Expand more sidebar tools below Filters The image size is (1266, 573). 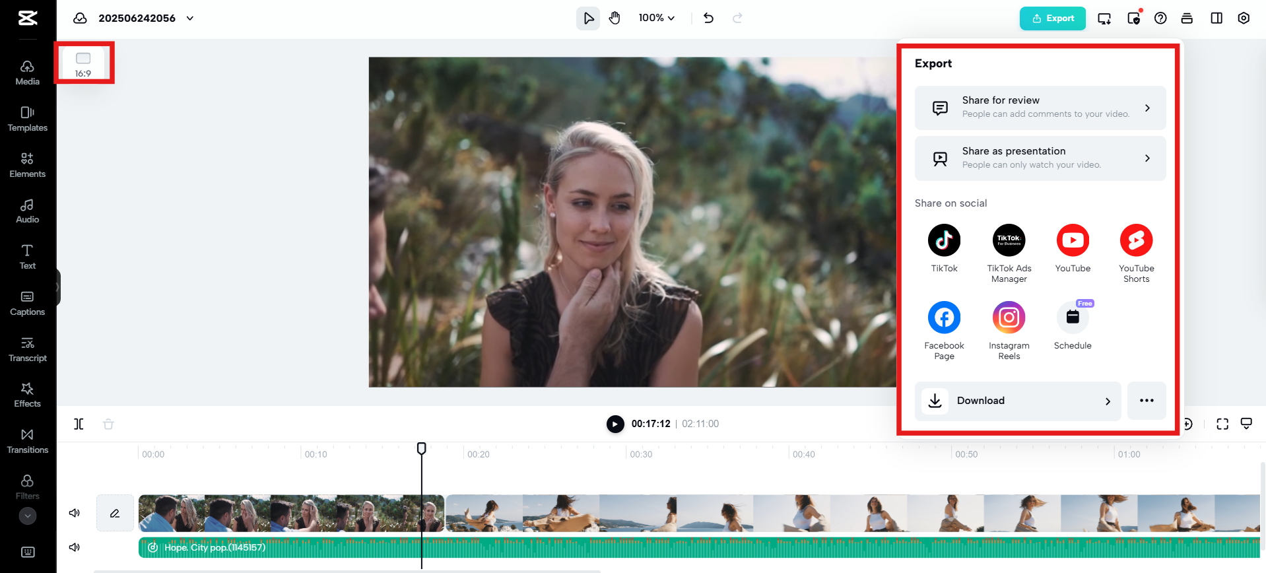pos(28,516)
